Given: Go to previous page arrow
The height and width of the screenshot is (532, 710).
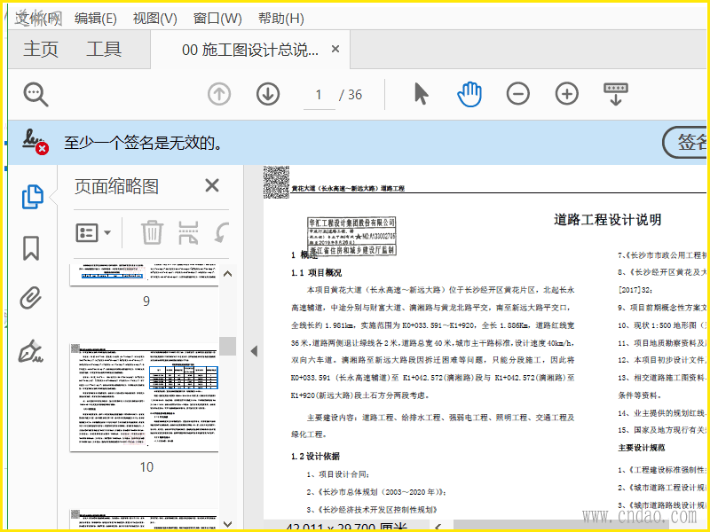Looking at the screenshot, I should click(219, 94).
